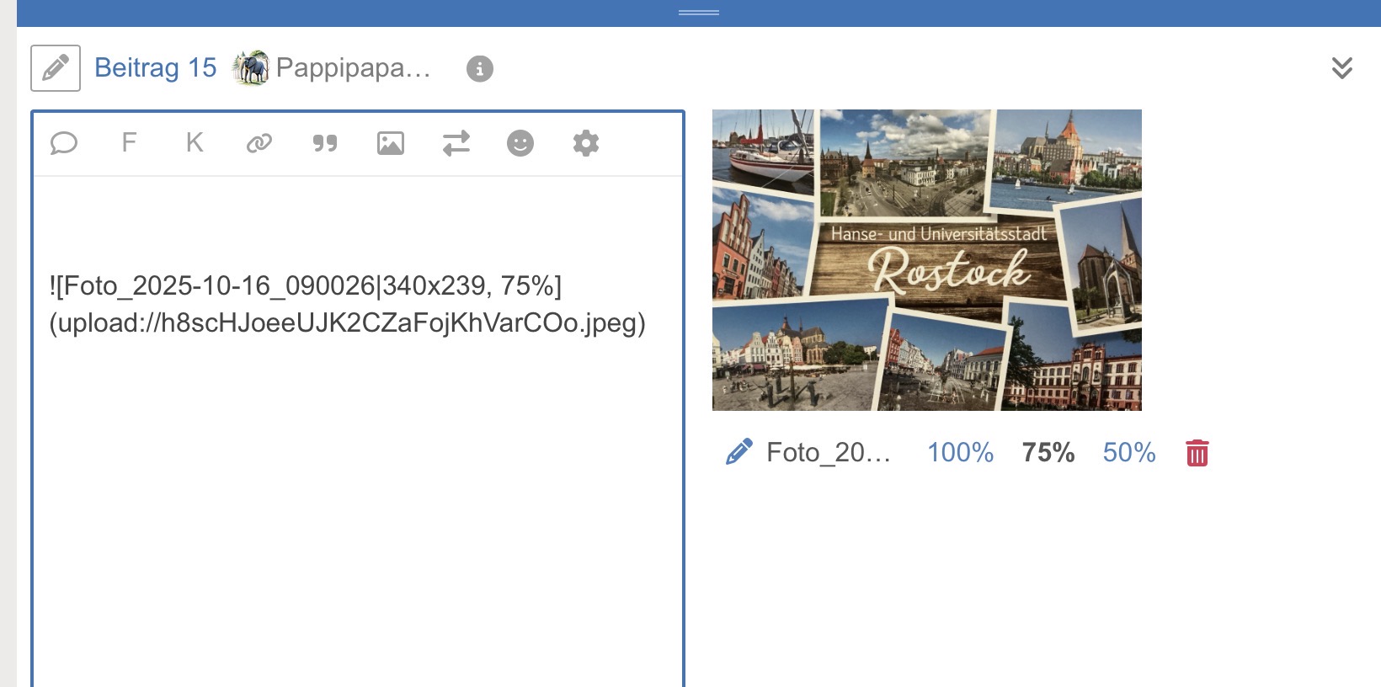Open the Beitrag 15 link

155,68
